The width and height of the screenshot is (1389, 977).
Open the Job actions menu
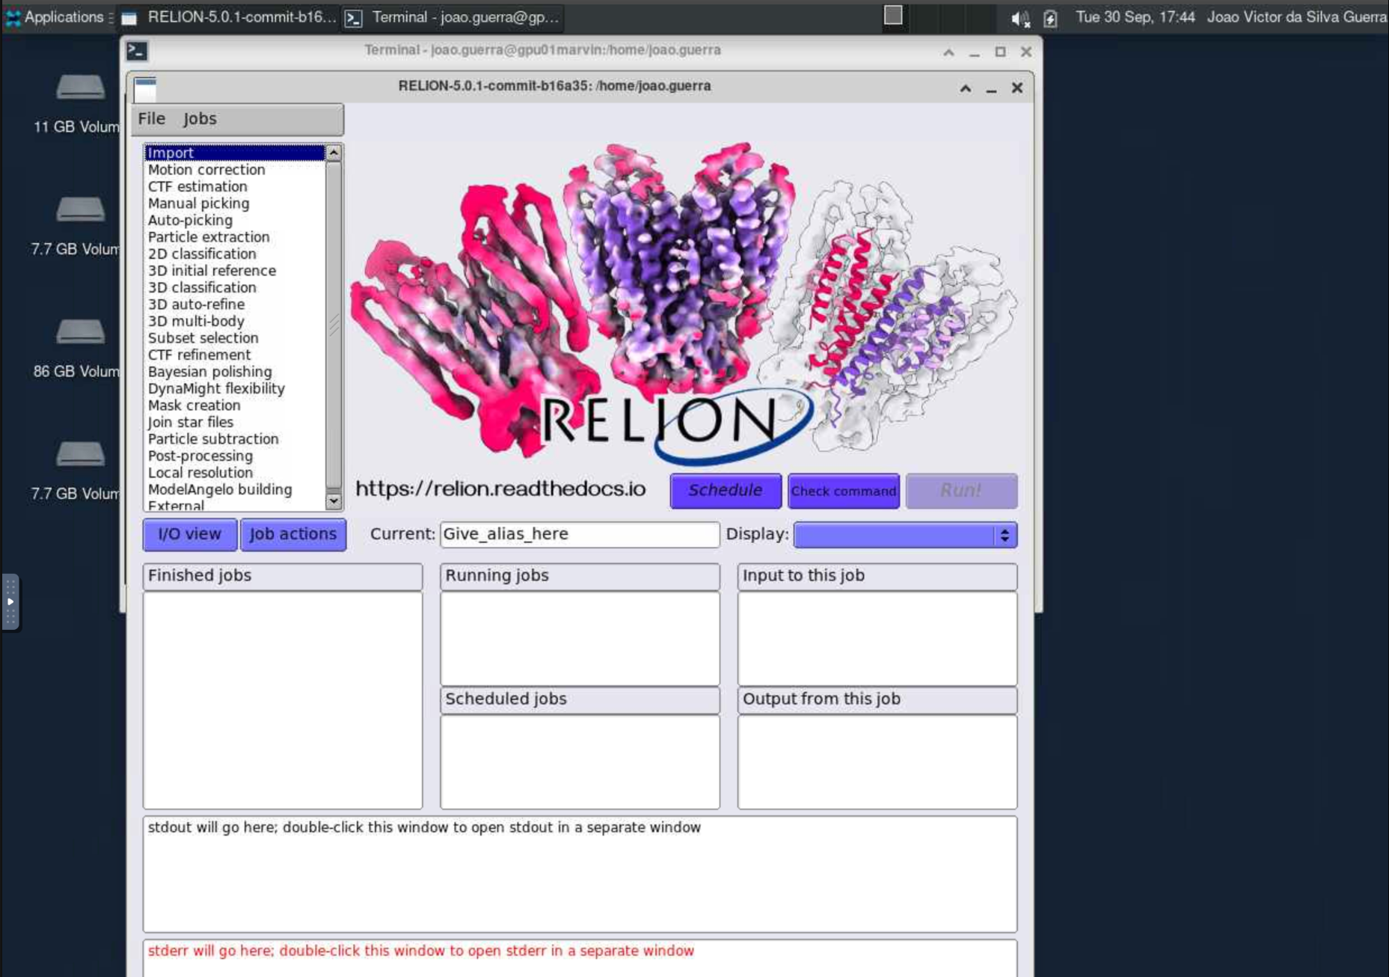pyautogui.click(x=292, y=534)
